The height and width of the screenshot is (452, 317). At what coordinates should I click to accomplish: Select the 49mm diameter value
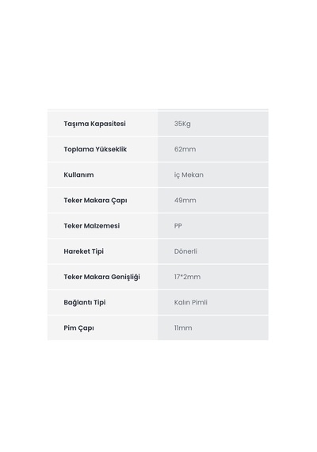[185, 201]
